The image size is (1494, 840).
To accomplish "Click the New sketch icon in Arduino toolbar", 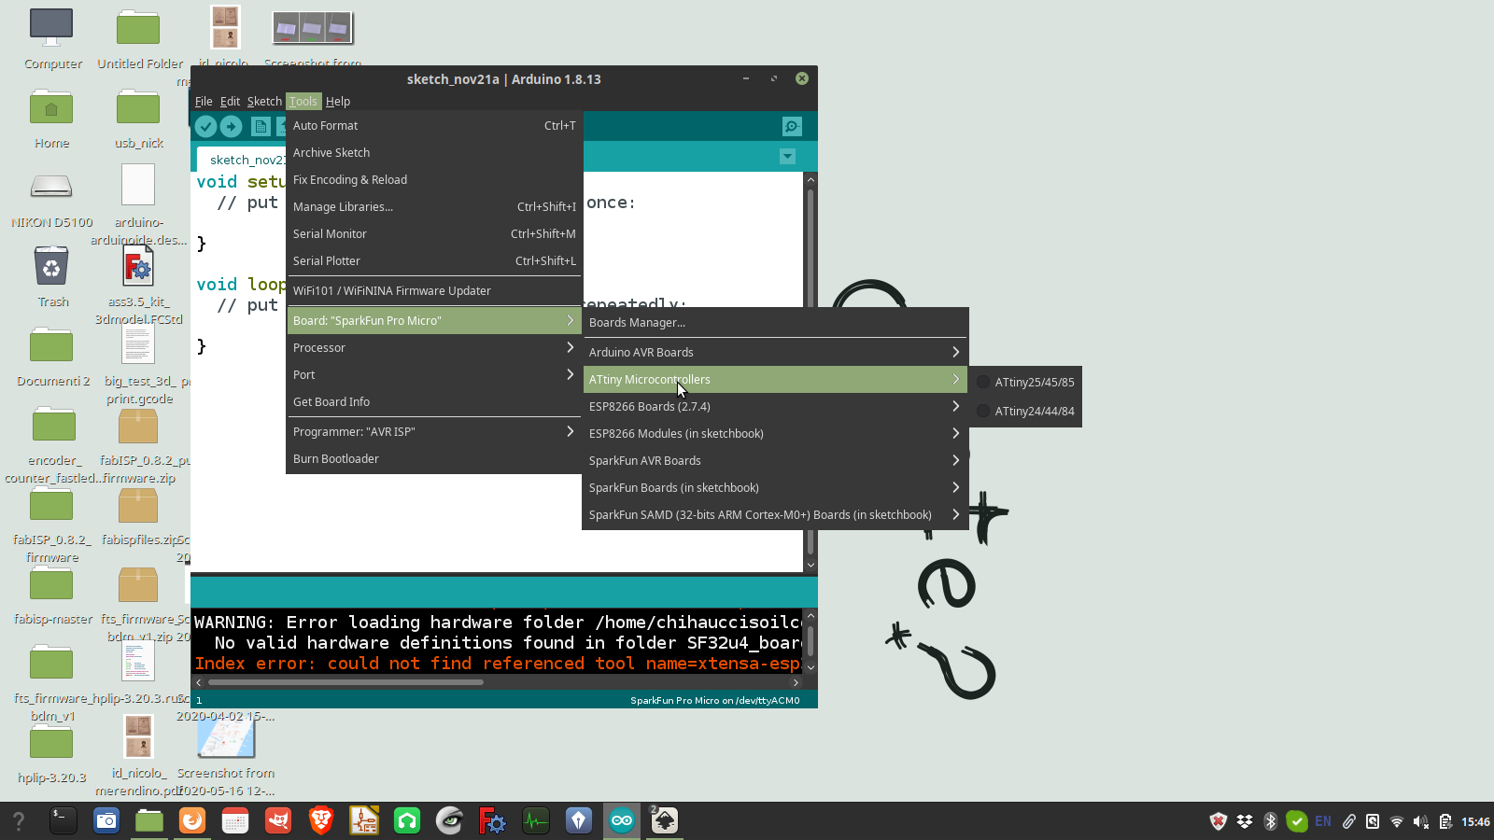I will point(261,126).
